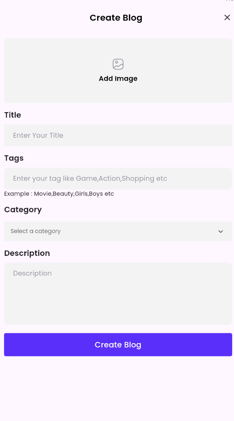
Task: Click the Title field label
Action: (12, 115)
